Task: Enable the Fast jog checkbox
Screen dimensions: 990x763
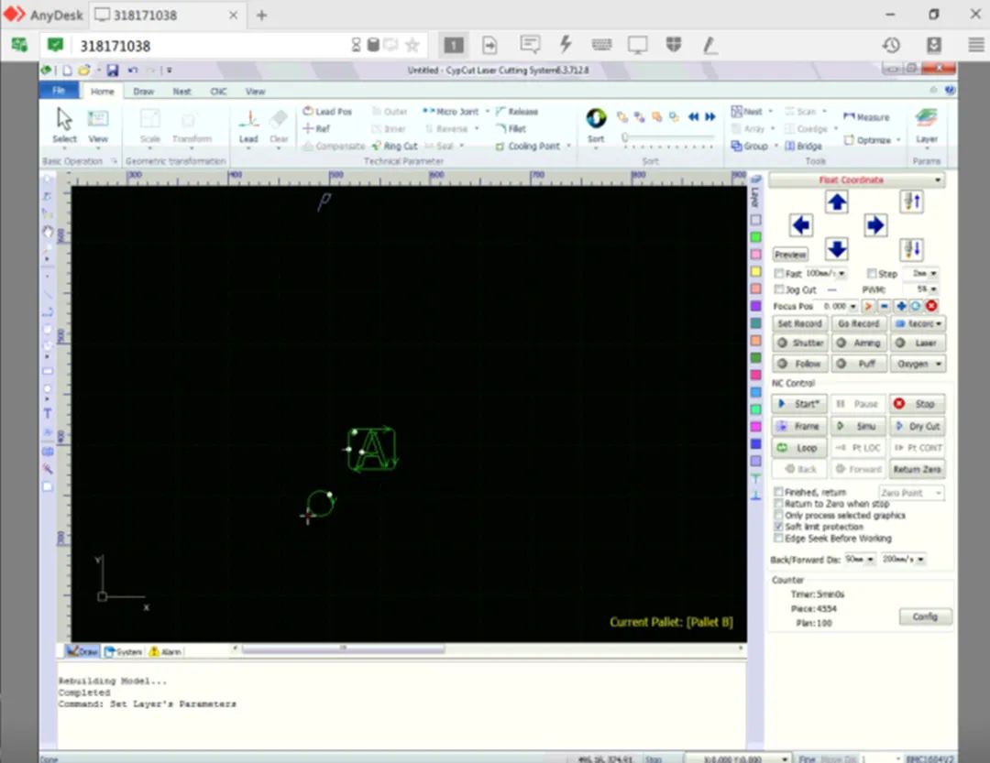Action: coord(779,273)
